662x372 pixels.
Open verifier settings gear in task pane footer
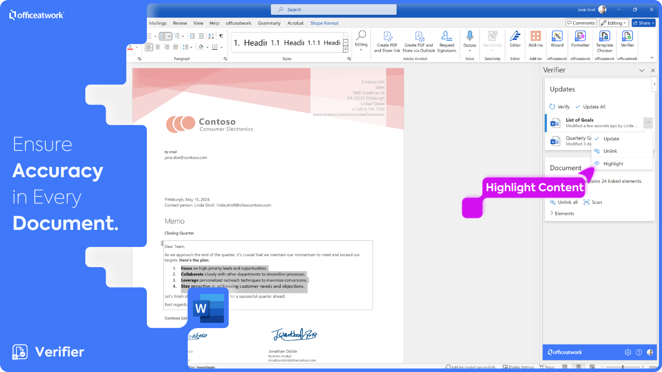click(628, 352)
